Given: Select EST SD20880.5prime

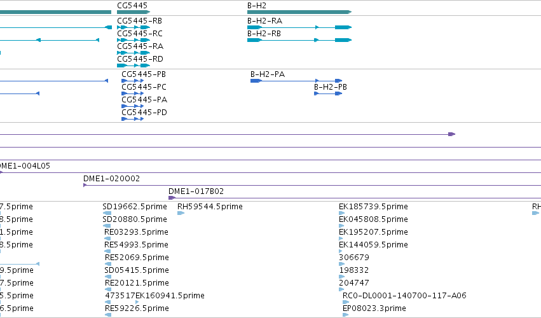Looking at the screenshot, I should [x=135, y=219].
